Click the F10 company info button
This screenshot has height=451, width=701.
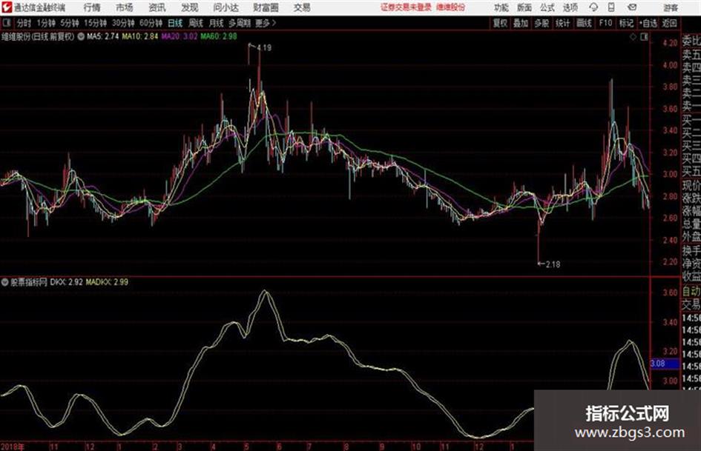click(x=605, y=23)
